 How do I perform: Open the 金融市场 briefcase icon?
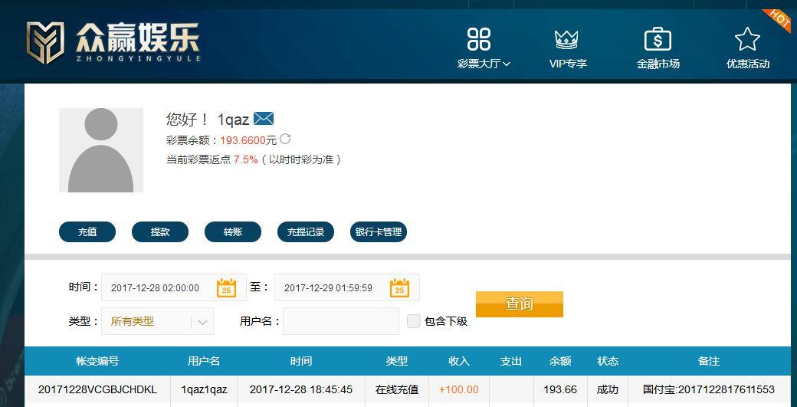pos(658,39)
